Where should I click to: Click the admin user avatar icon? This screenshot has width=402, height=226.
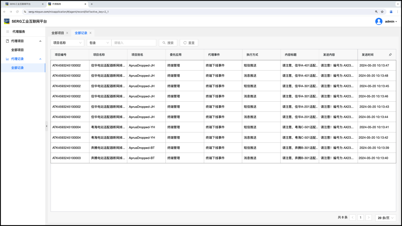point(379,22)
